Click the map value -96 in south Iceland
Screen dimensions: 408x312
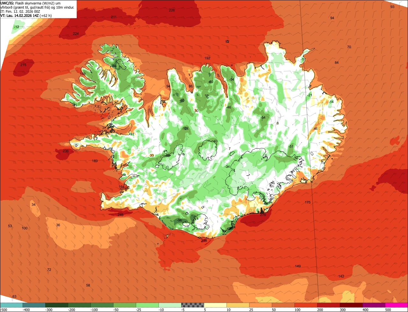[179, 220]
